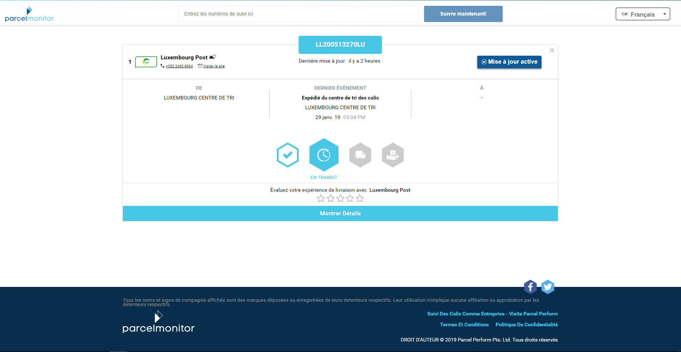
Task: Focus the tracking number input field
Action: pos(298,14)
